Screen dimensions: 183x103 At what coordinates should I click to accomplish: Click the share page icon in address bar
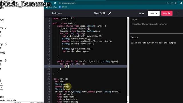click(172, 3)
